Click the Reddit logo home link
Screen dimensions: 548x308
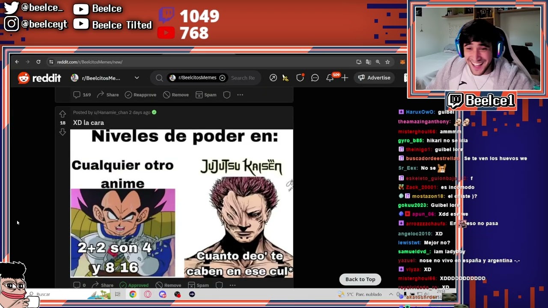(x=39, y=78)
